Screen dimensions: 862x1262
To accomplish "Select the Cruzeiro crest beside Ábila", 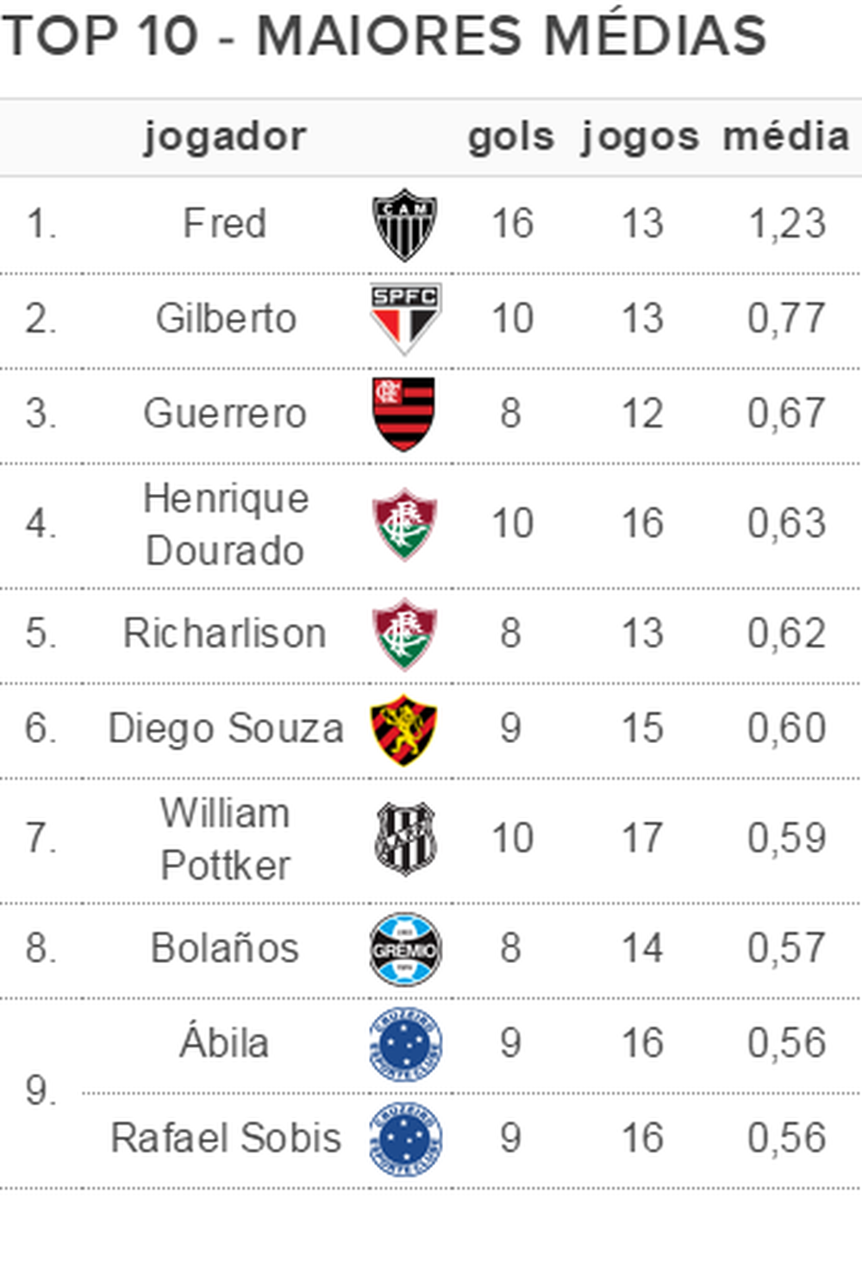I will coord(405,1044).
